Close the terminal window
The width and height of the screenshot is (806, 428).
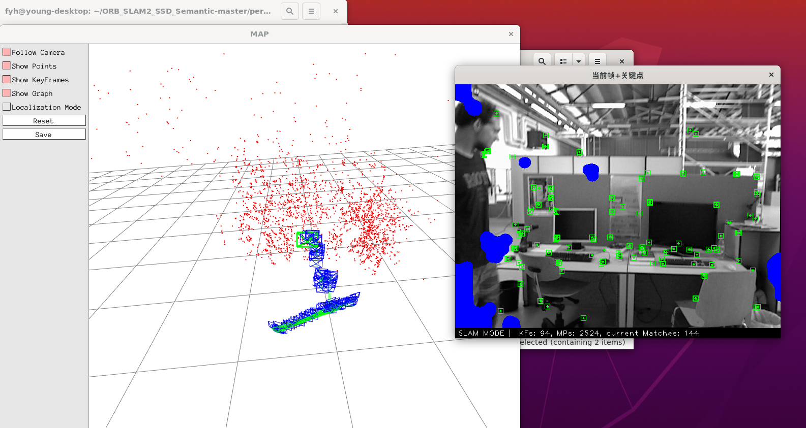pyautogui.click(x=336, y=11)
